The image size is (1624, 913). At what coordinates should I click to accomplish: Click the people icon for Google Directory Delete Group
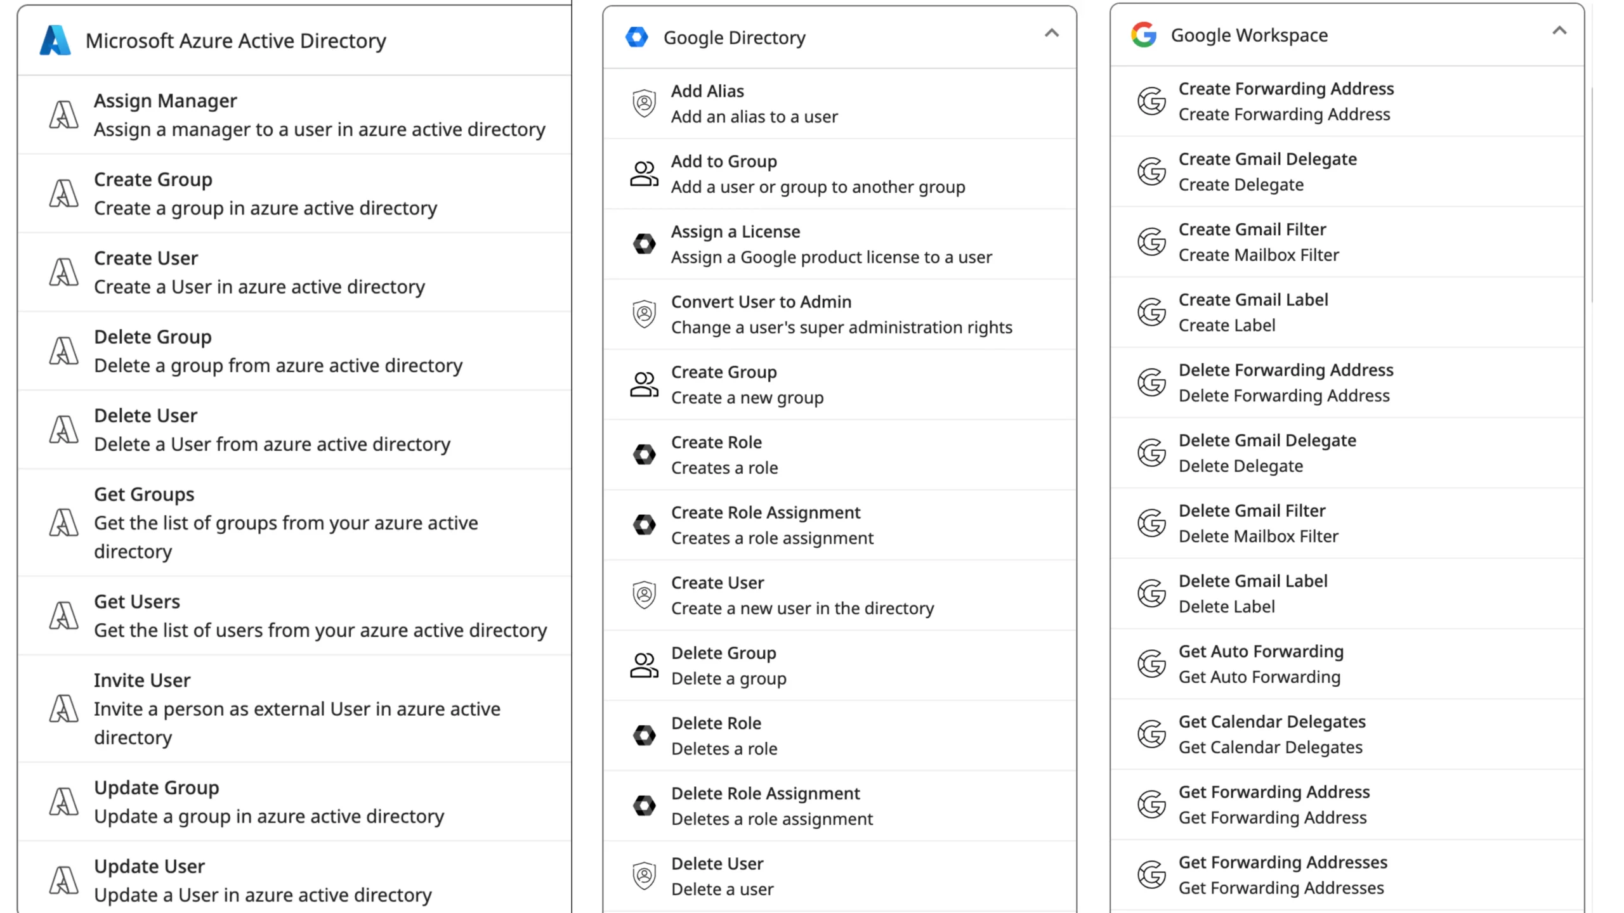[x=644, y=665]
